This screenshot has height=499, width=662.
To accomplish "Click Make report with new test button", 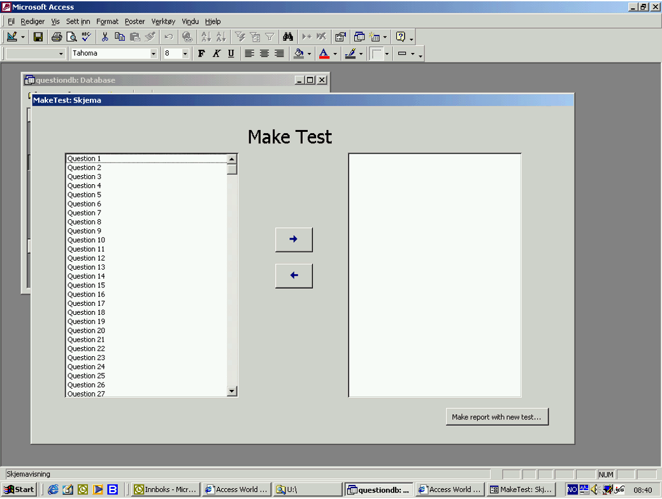I will click(496, 417).
